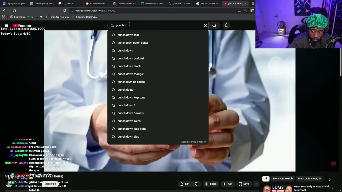Choose "punch doctor" suggestion
342x192 pixels.
158,90
